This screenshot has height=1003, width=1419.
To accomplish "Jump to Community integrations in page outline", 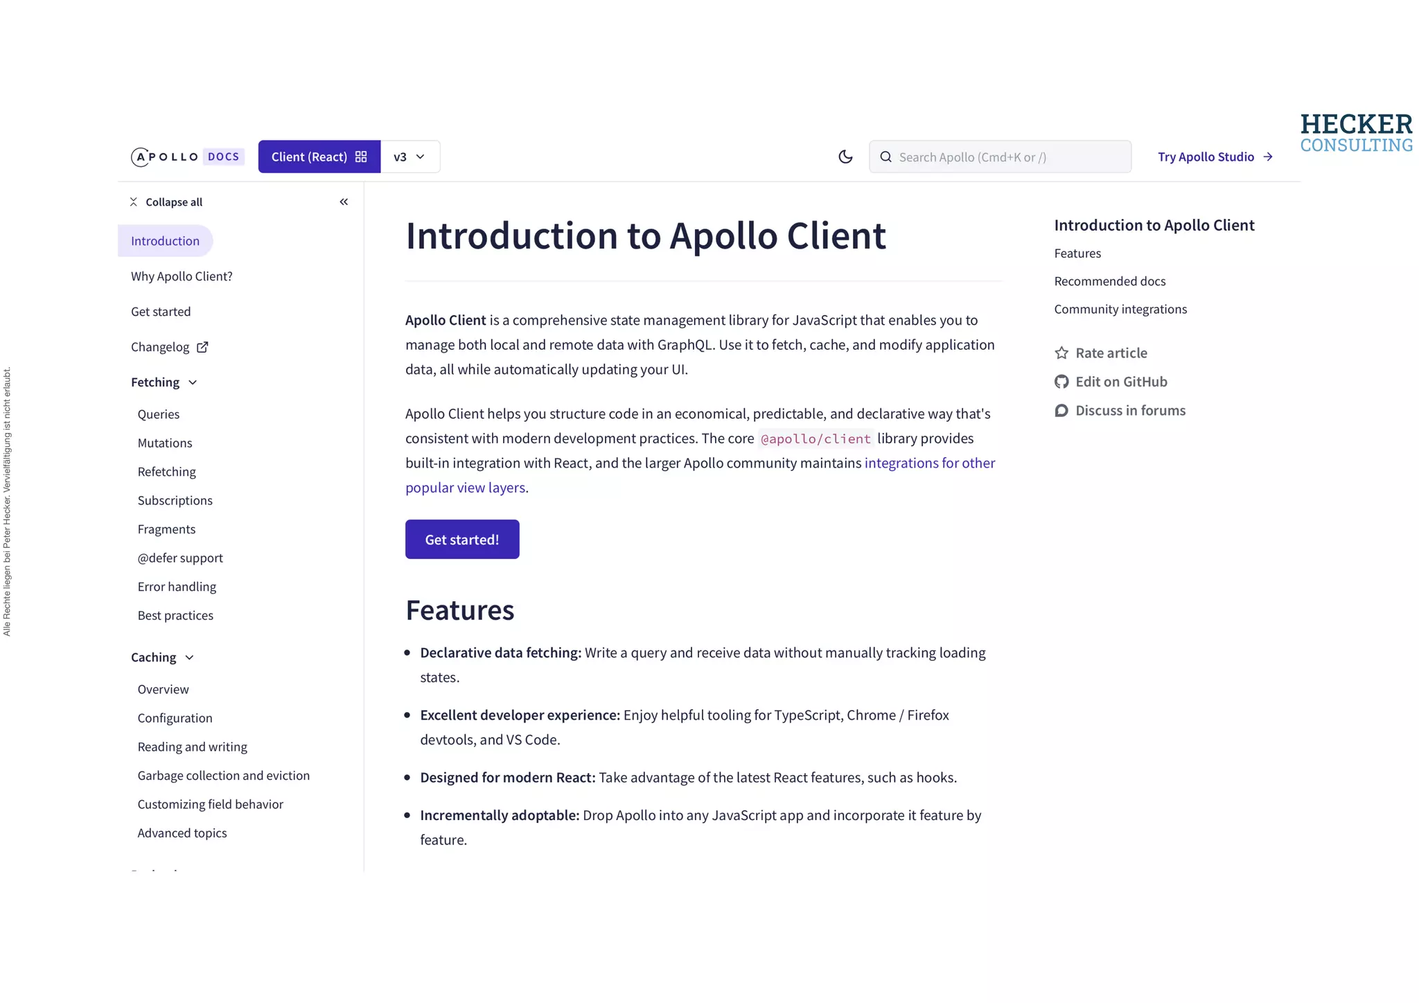I will (1120, 309).
